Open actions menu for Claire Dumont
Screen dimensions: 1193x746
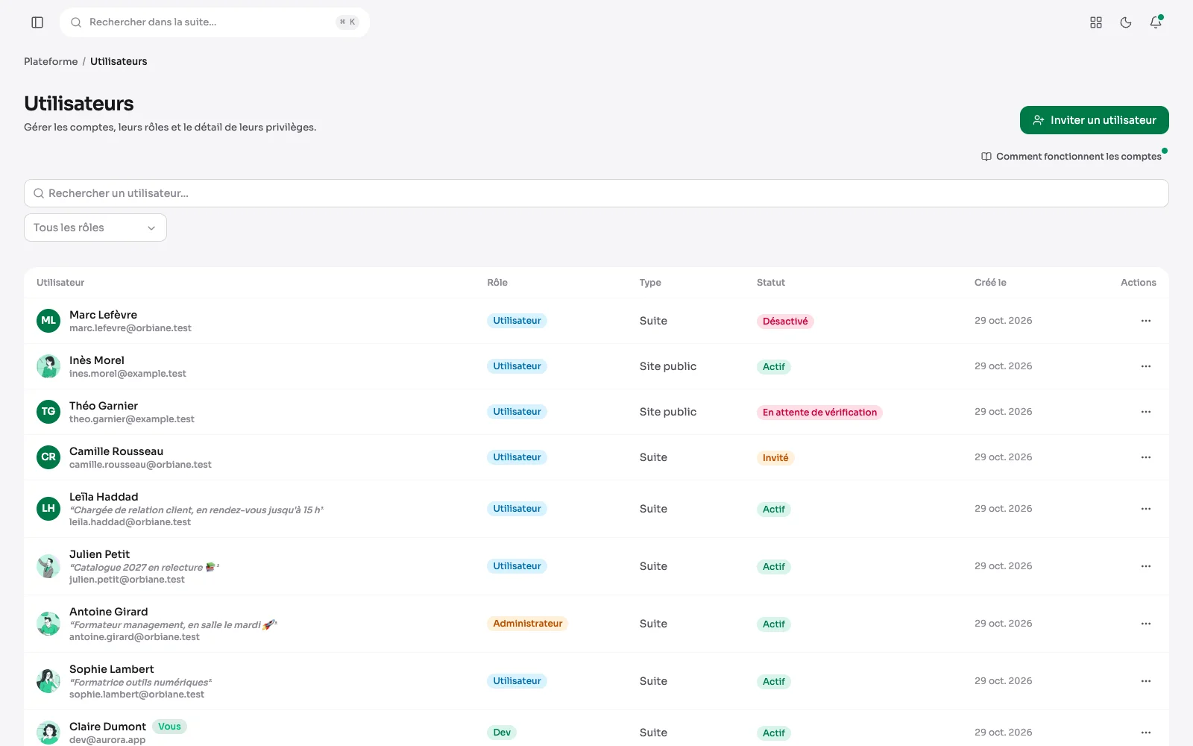click(1146, 733)
